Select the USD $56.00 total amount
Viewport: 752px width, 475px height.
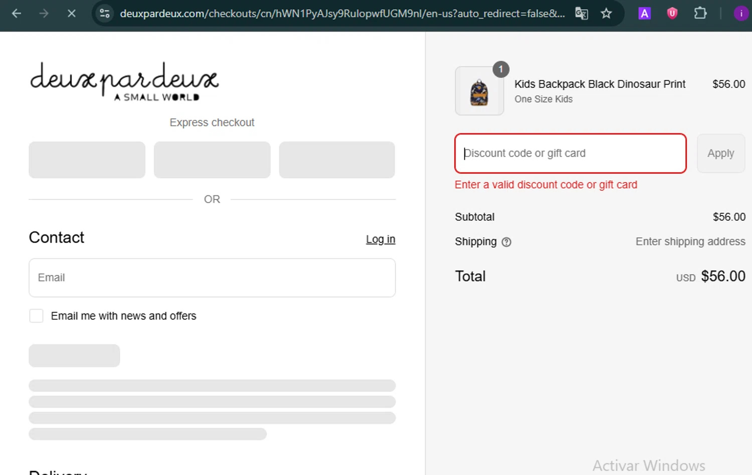(x=710, y=276)
